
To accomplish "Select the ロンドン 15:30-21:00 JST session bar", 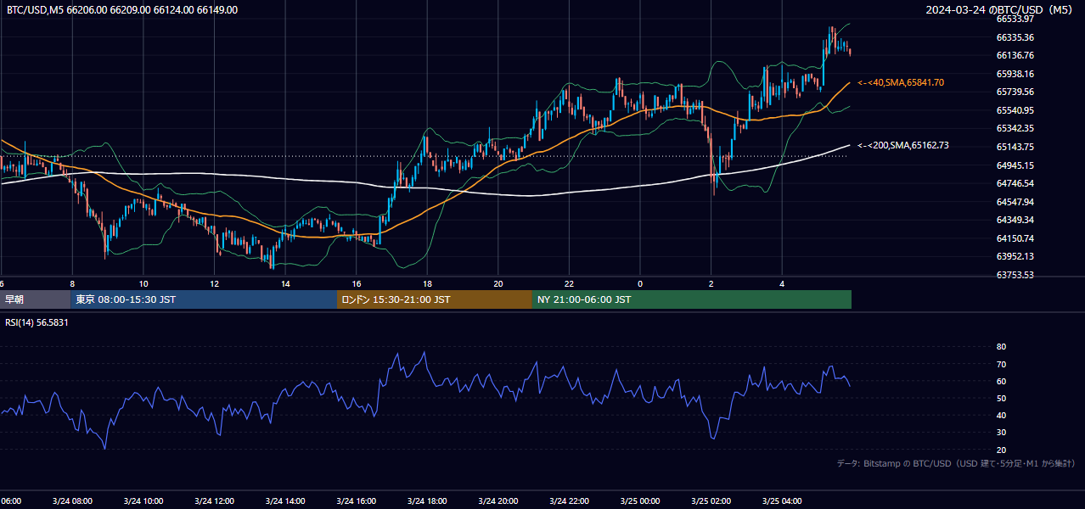I will [435, 299].
